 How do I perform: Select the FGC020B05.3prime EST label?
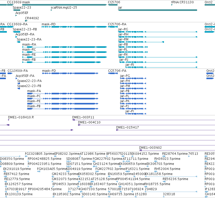(40, 154)
